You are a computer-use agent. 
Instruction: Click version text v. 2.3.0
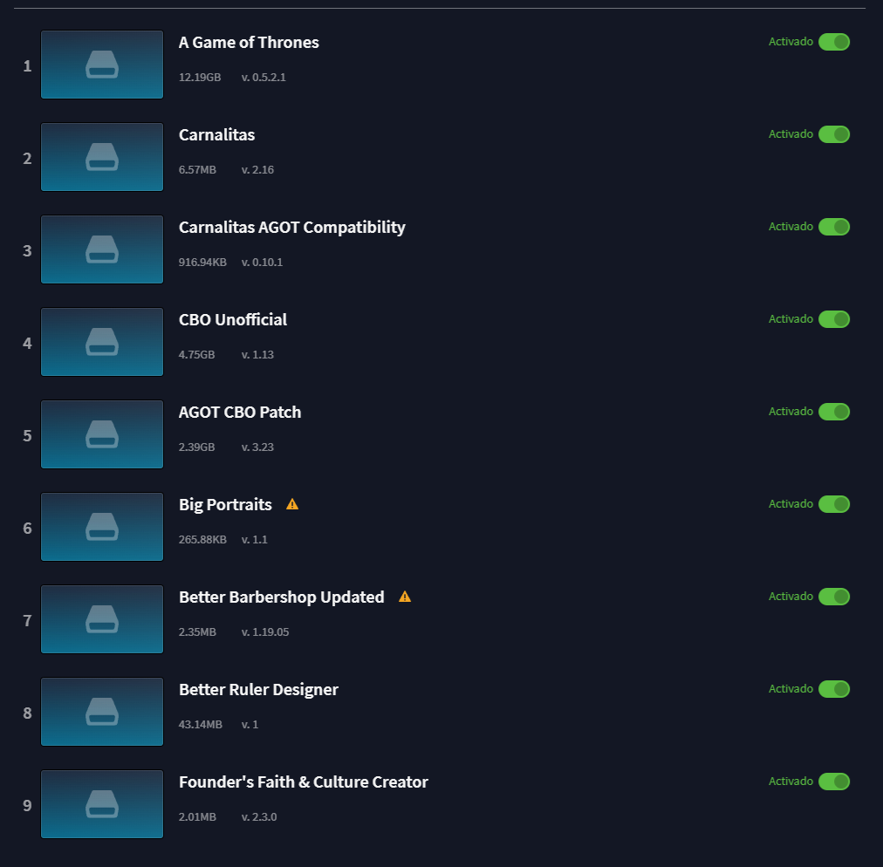[x=259, y=817]
